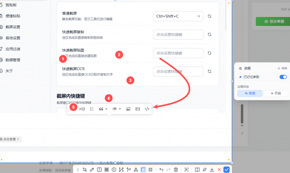
Task: Click the 快速截屏复制 shortcut input field
Action: (x=178, y=35)
